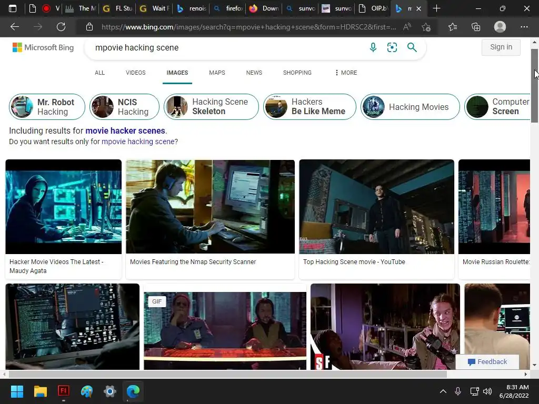This screenshot has width=539, height=404.
Task: Switch to the Down Firefox browser tab
Action: (264, 8)
